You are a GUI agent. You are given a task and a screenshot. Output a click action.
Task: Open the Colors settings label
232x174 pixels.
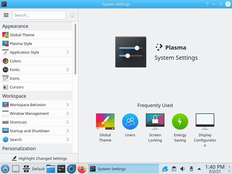click(x=15, y=61)
